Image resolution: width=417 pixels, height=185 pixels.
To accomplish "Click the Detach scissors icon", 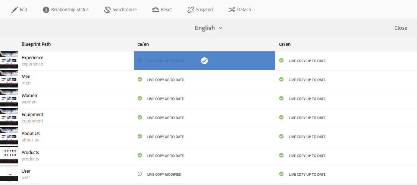I will 232,10.
